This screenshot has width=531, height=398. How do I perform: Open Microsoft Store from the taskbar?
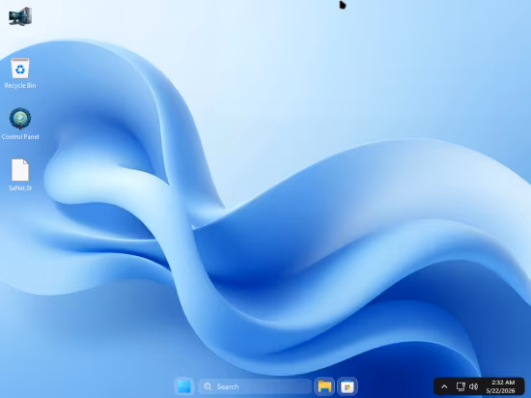[x=348, y=386]
